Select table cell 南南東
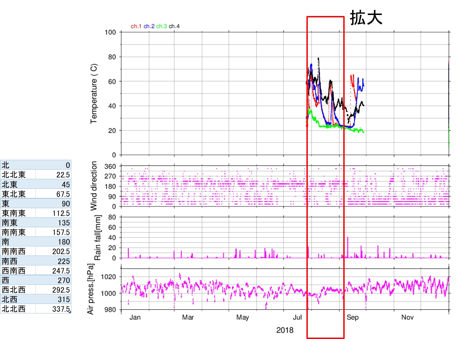Viewport: 461px width, 339px height. pyautogui.click(x=18, y=232)
